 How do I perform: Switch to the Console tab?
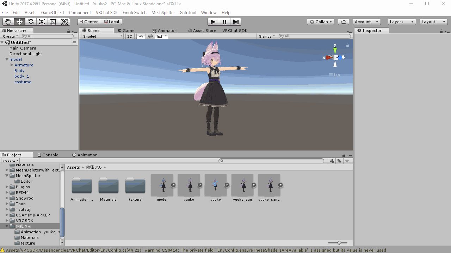click(x=48, y=155)
